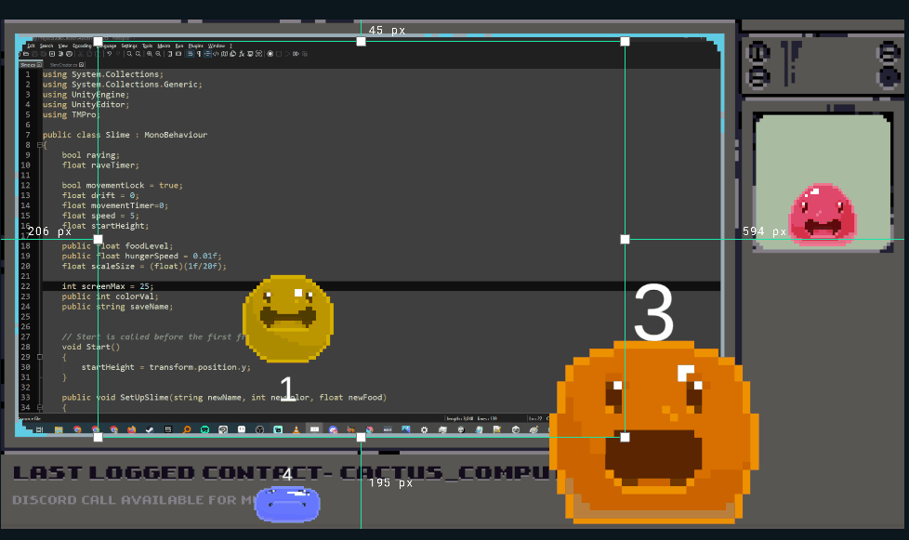
Task: Toggle the Indent Guide toolbar button
Action: (207, 54)
